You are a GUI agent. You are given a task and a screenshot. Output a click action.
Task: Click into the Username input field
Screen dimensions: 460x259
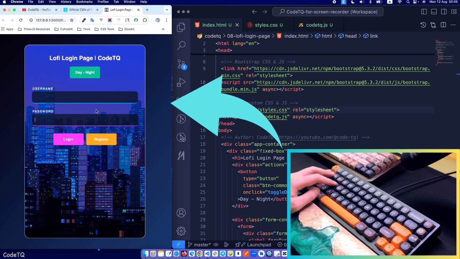coord(85,97)
